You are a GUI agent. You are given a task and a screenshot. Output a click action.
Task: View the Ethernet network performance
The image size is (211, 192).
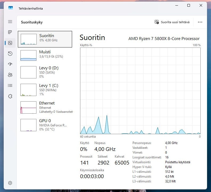pyautogui.click(x=45, y=107)
